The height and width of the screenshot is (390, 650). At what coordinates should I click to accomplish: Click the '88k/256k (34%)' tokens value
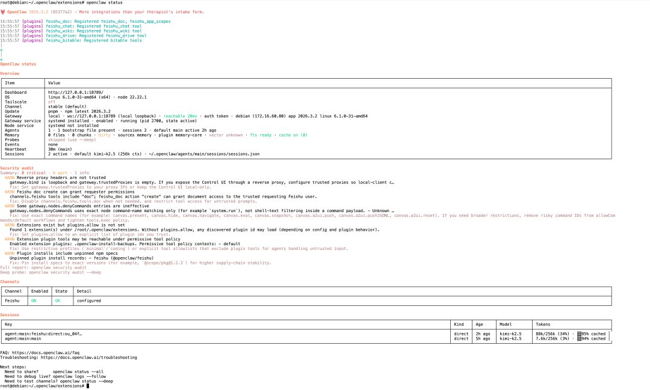pos(552,334)
